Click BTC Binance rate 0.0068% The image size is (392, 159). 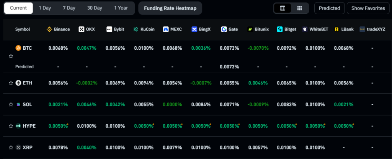[58, 48]
